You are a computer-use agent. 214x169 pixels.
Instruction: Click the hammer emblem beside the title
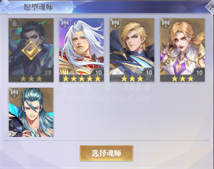[5, 7]
